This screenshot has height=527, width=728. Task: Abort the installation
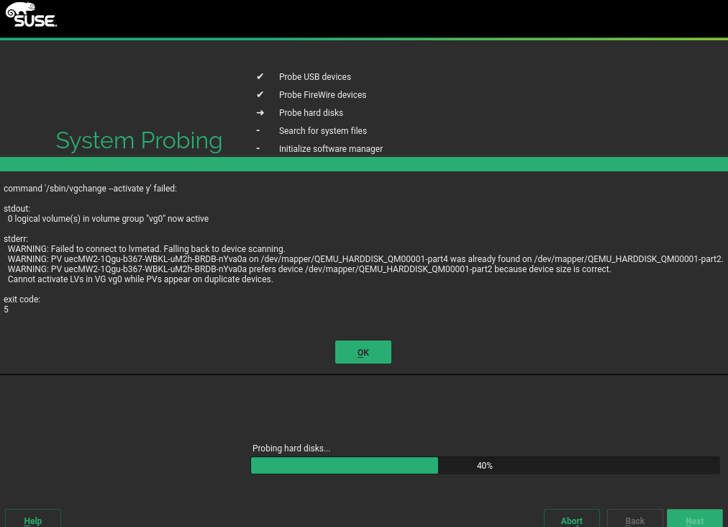[572, 520]
